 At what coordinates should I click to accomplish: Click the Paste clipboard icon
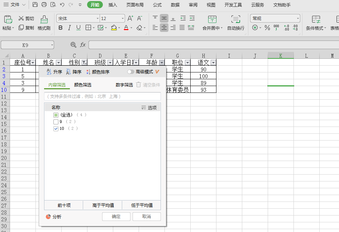pyautogui.click(x=8, y=19)
